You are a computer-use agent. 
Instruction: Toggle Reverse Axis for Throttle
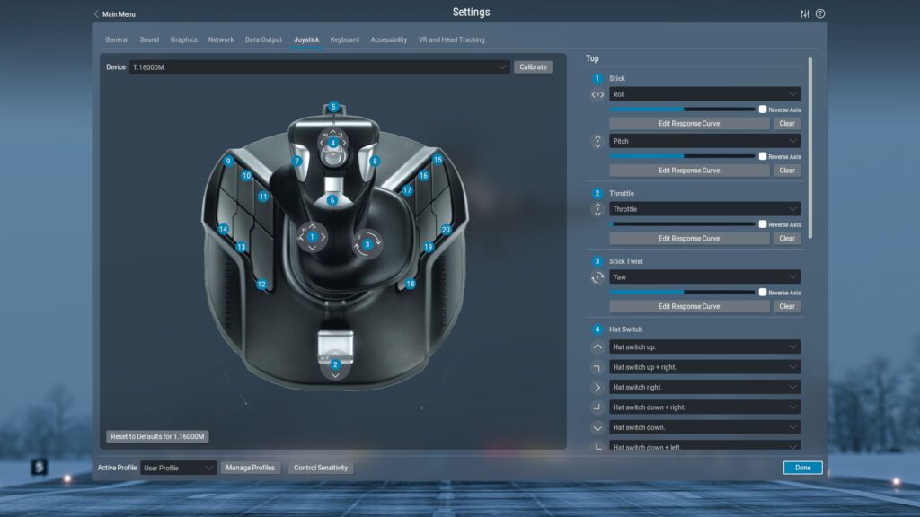[x=763, y=224]
